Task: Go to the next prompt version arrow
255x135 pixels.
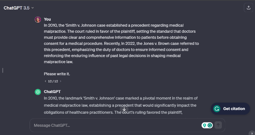Action: tap(61, 81)
